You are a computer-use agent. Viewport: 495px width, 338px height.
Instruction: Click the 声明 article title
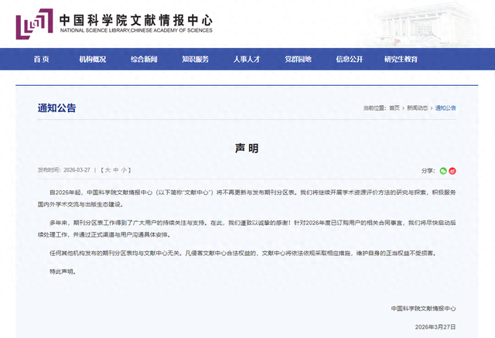tap(247, 147)
